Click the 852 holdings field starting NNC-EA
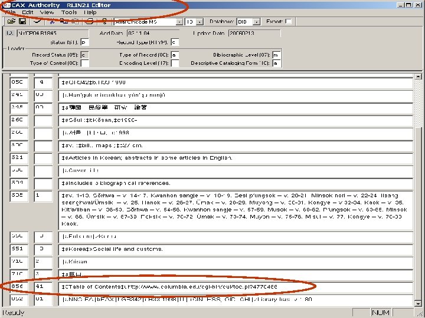Image resolution: width=425 pixels, height=318 pixels. click(x=236, y=300)
